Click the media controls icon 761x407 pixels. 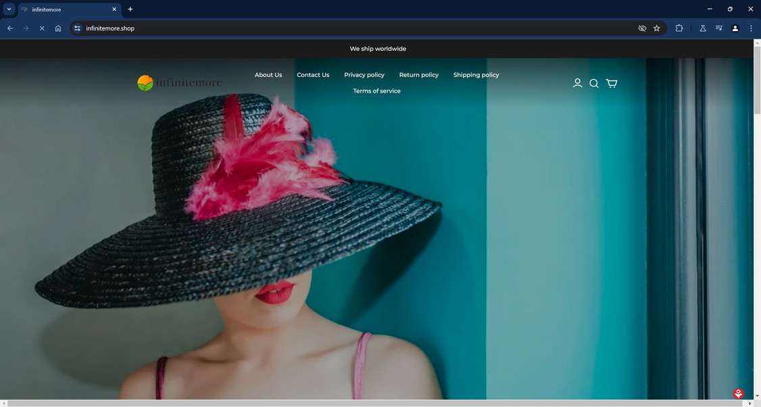pyautogui.click(x=719, y=28)
